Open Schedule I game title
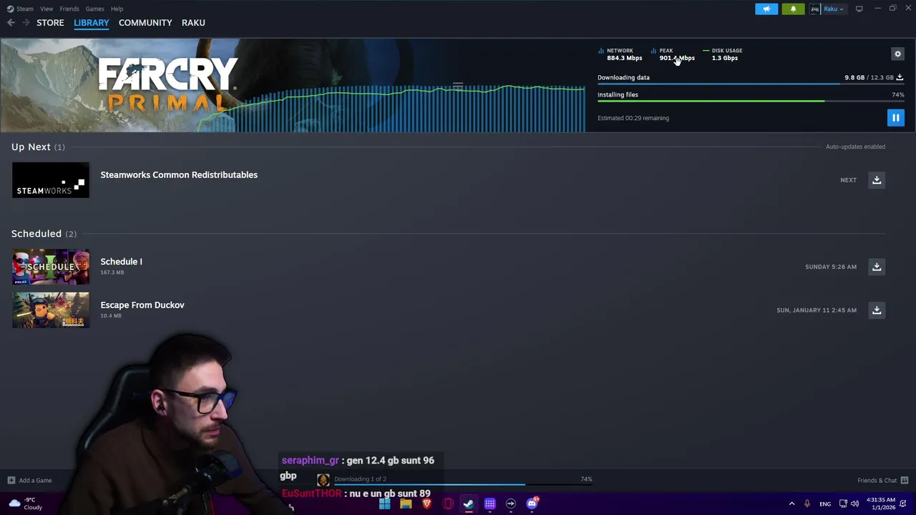 [x=121, y=262]
